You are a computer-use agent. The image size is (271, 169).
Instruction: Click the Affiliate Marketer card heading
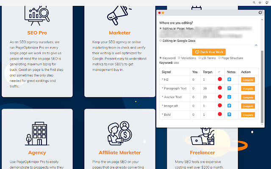pos(119,153)
